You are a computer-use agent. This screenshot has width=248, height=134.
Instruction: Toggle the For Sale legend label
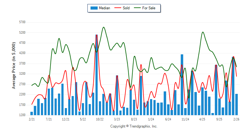tap(149, 8)
